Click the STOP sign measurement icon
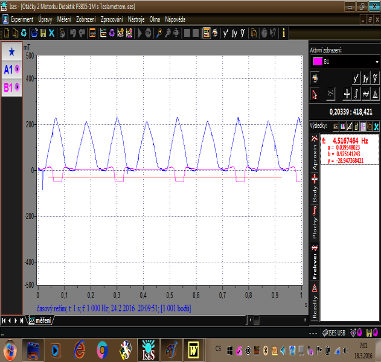This screenshot has height=362, width=381. click(148, 33)
